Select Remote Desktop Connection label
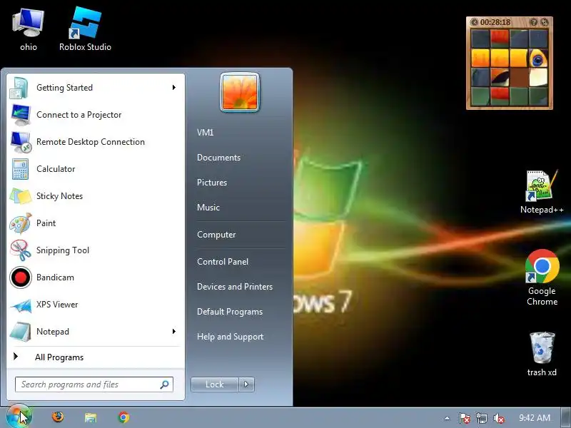This screenshot has width=571, height=428. (x=91, y=142)
